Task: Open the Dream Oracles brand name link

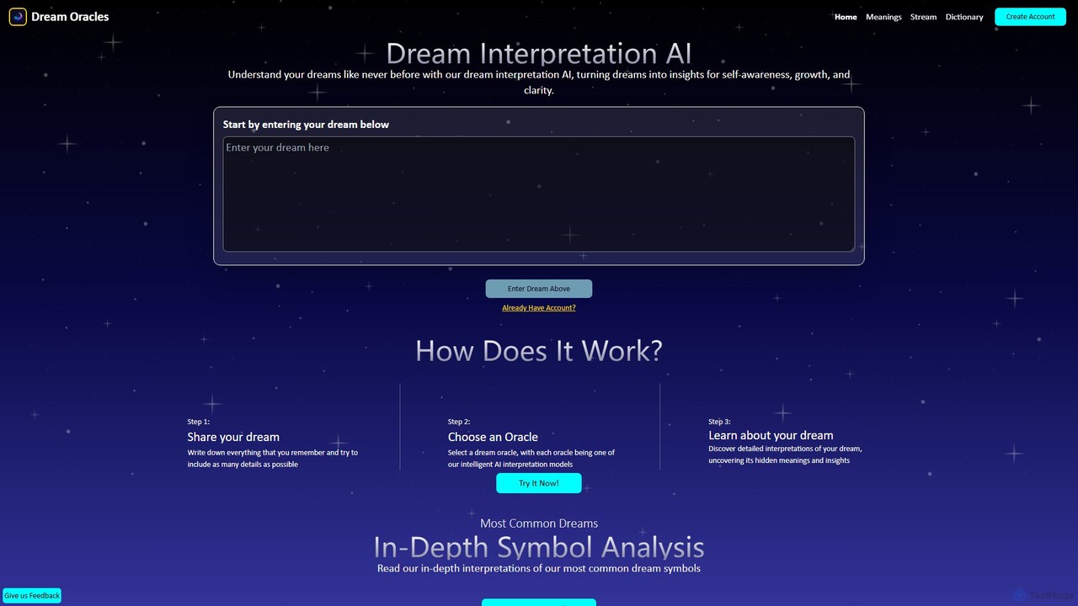Action: 70,17
